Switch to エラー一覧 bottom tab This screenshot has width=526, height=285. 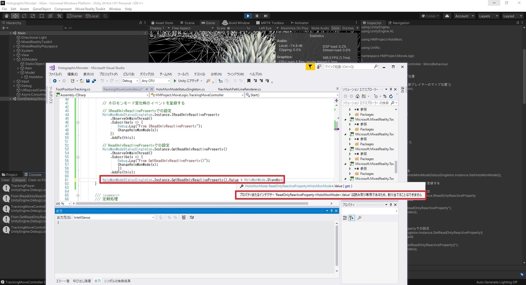(x=63, y=281)
